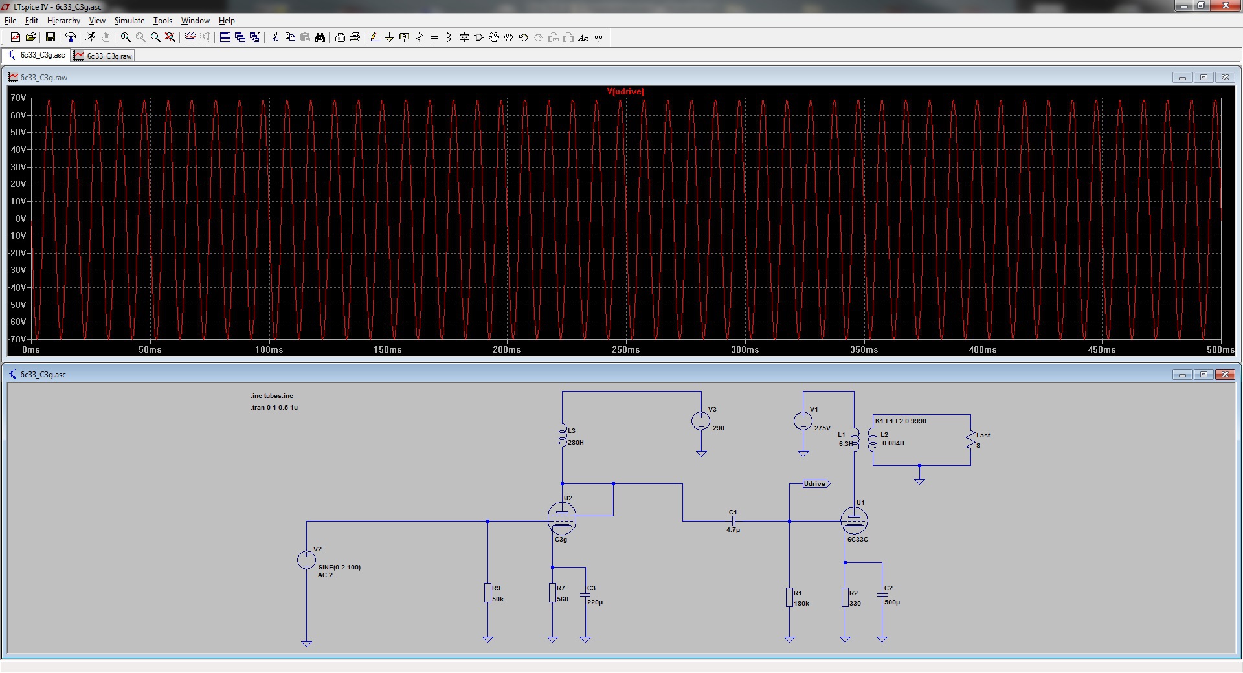Open the Hierarchy menu

63,21
